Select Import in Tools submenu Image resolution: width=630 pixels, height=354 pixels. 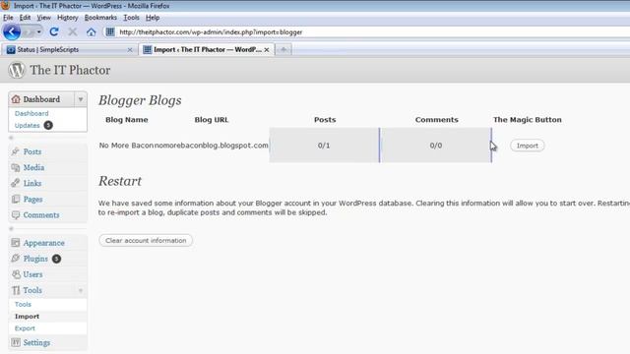coord(27,317)
